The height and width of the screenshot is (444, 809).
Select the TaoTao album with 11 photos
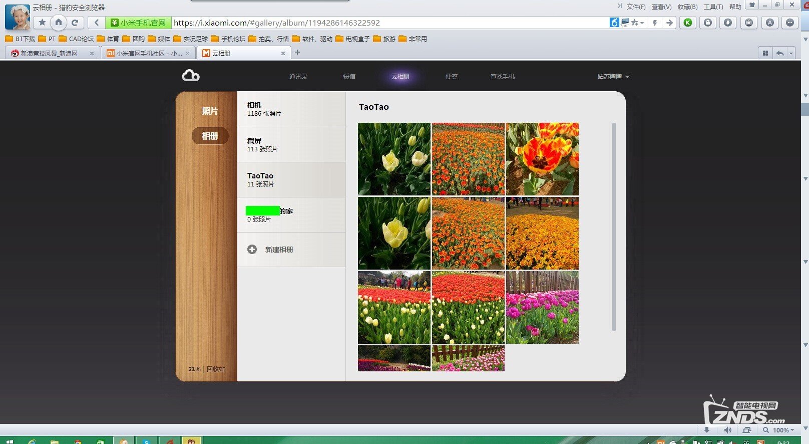[x=291, y=179]
